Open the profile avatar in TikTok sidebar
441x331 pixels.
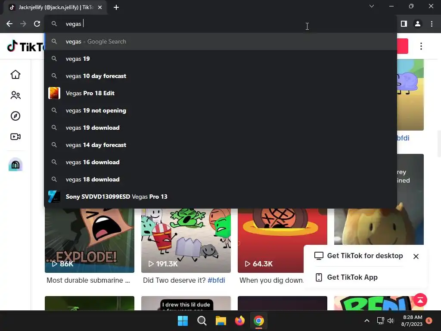tap(16, 164)
